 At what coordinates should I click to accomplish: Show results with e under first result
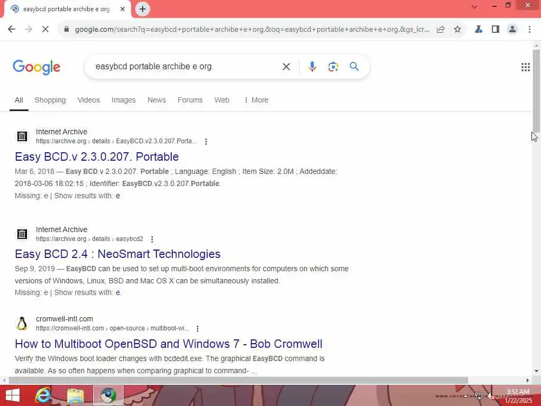coord(118,196)
